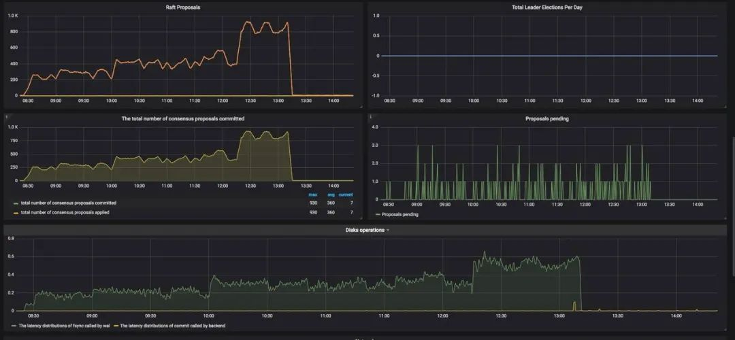The image size is (735, 340).
Task: Click the committed series green color swatch
Action: (x=16, y=203)
